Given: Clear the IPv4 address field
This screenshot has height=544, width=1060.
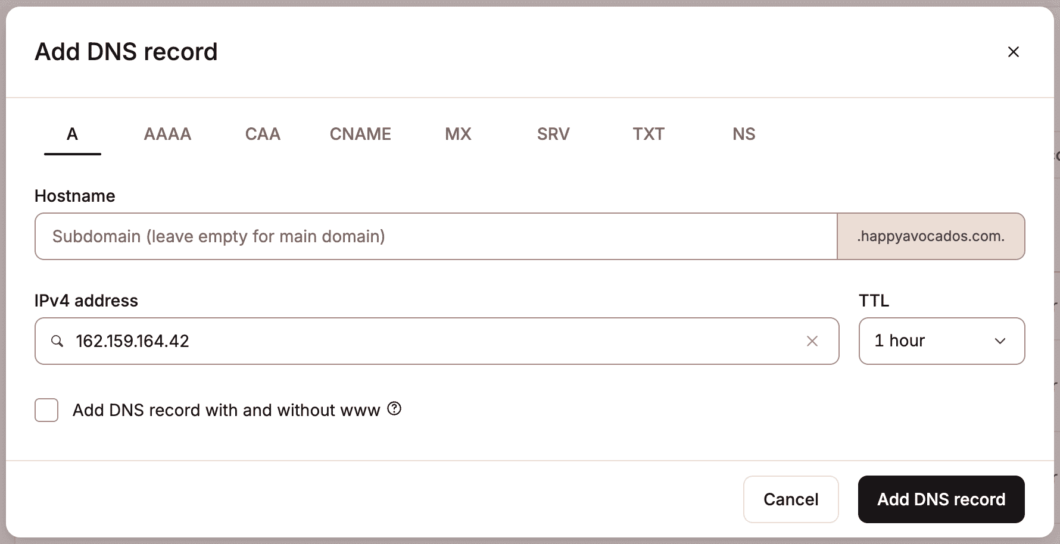Looking at the screenshot, I should point(812,341).
